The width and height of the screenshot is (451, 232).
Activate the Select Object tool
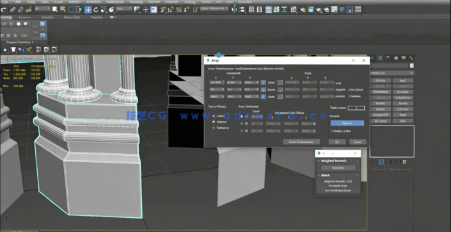click(x=55, y=10)
